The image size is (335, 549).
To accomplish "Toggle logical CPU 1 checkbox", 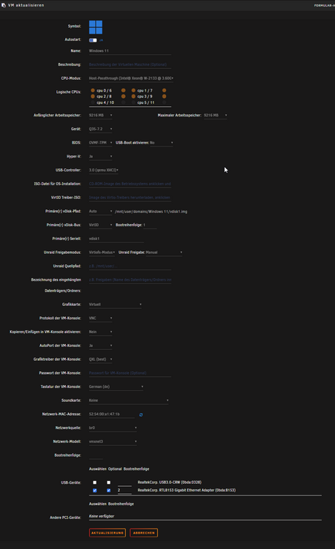I will [x=133, y=90].
